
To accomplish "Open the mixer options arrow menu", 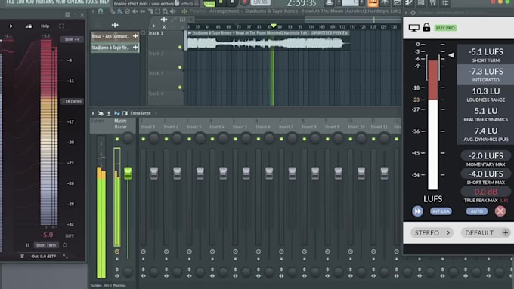I will [x=93, y=113].
